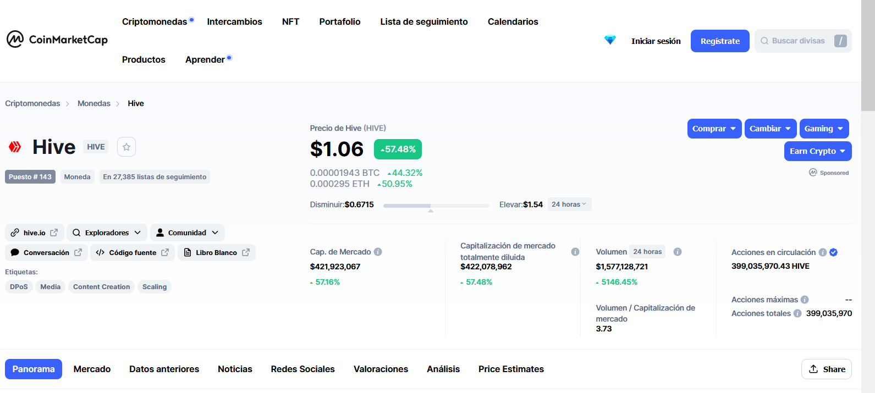Open the NFT menu
Screen dimensions: 875x393
pyautogui.click(x=291, y=21)
